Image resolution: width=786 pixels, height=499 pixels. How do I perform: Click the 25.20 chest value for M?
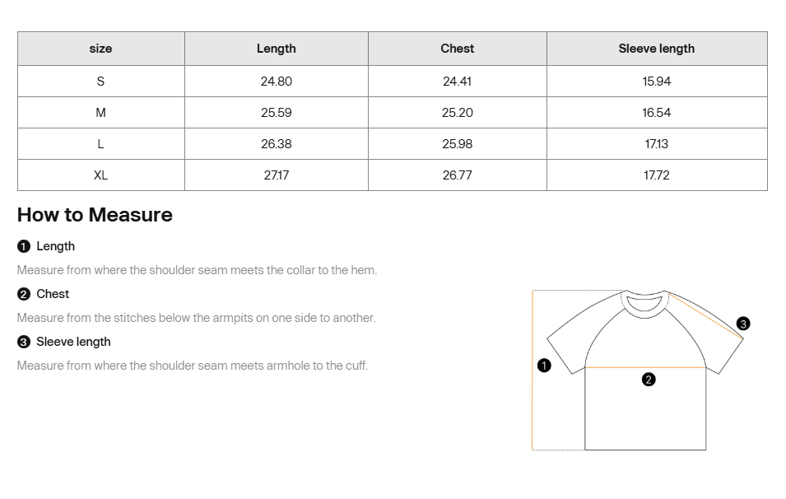[x=457, y=113]
